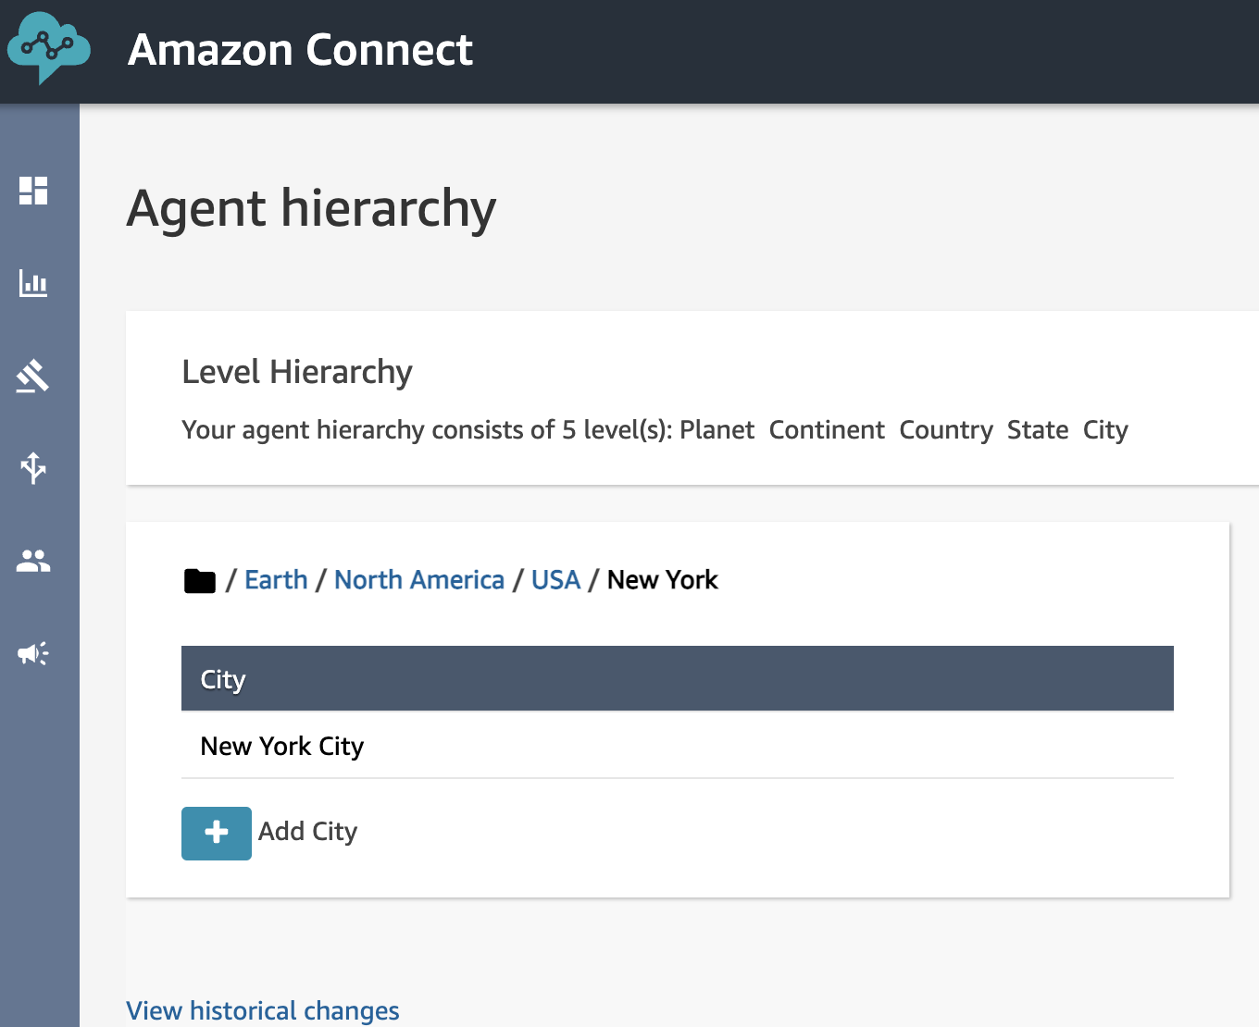The height and width of the screenshot is (1027, 1259).
Task: Click the Amazon Connect title text
Action: (300, 50)
